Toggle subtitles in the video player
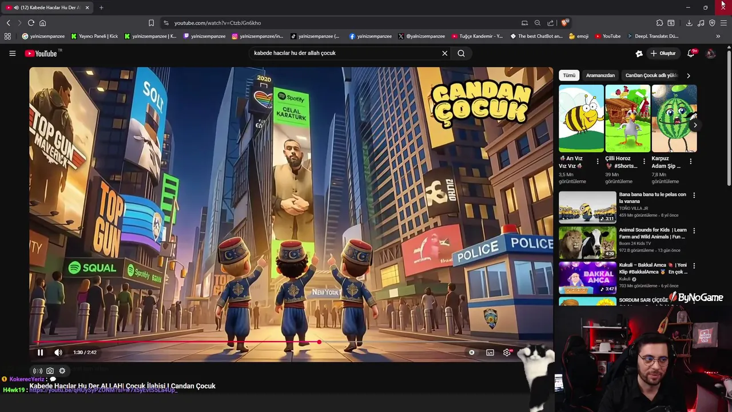The width and height of the screenshot is (732, 412). pyautogui.click(x=490, y=352)
